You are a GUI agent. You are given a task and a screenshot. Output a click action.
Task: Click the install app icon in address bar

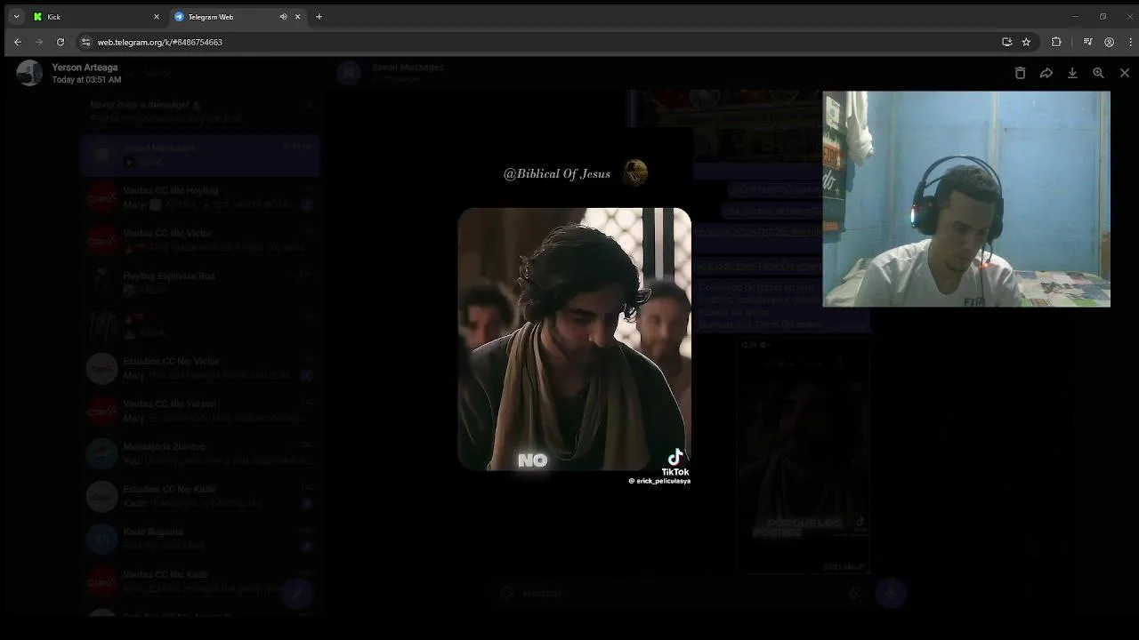(1006, 42)
